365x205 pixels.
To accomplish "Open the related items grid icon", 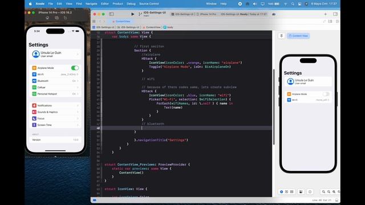I will [x=94, y=22].
